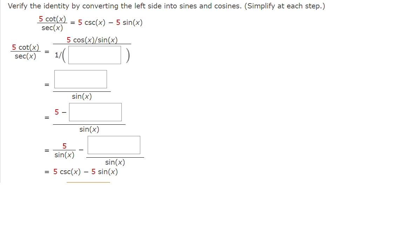Click the last answer box in the fourth step
Image resolution: width=404 pixels, height=227 pixels.
(x=114, y=145)
